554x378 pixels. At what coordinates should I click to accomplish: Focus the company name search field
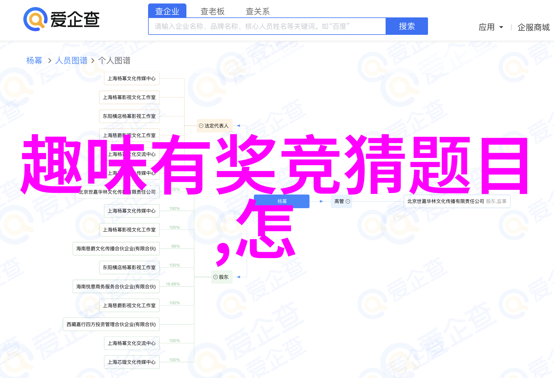tap(267, 26)
